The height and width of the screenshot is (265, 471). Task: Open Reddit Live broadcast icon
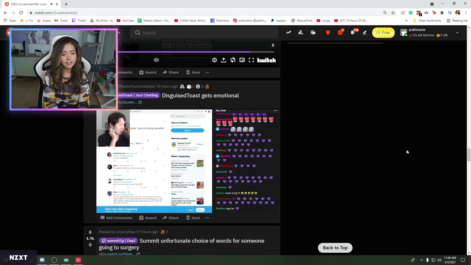pos(313,33)
